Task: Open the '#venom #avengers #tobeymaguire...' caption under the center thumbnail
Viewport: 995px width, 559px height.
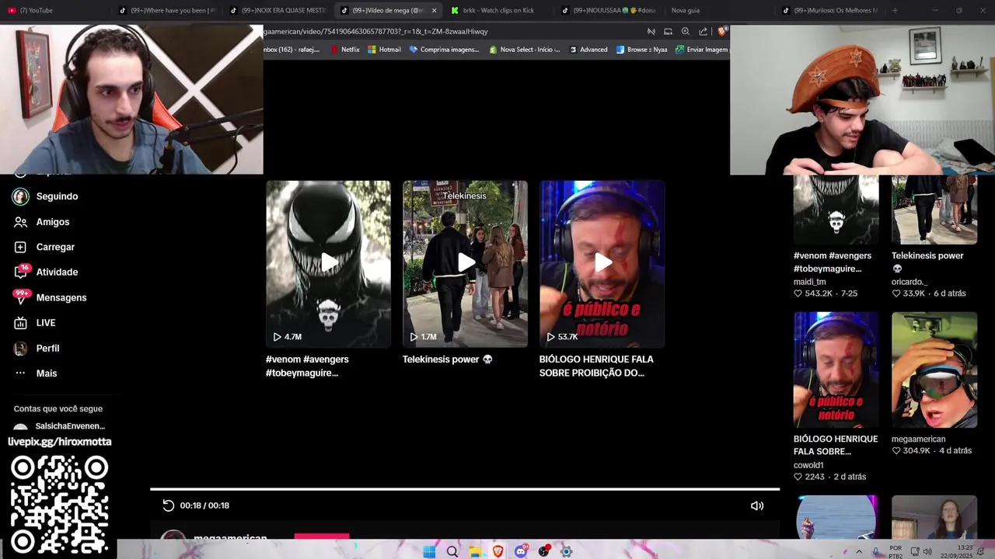Action: pyautogui.click(x=308, y=366)
